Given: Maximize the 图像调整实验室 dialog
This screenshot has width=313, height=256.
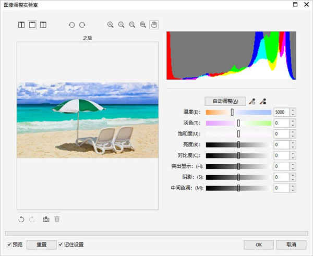Looking at the screenshot, I should pyautogui.click(x=295, y=4).
